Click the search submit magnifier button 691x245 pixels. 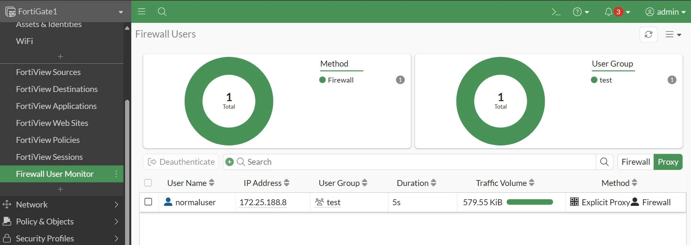tap(604, 162)
